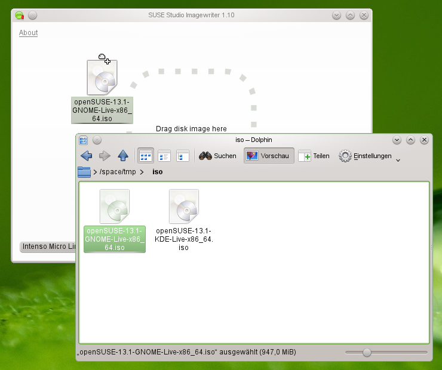442x370 pixels.
Task: Switch Dolphin to icons view mode
Action: click(x=146, y=156)
